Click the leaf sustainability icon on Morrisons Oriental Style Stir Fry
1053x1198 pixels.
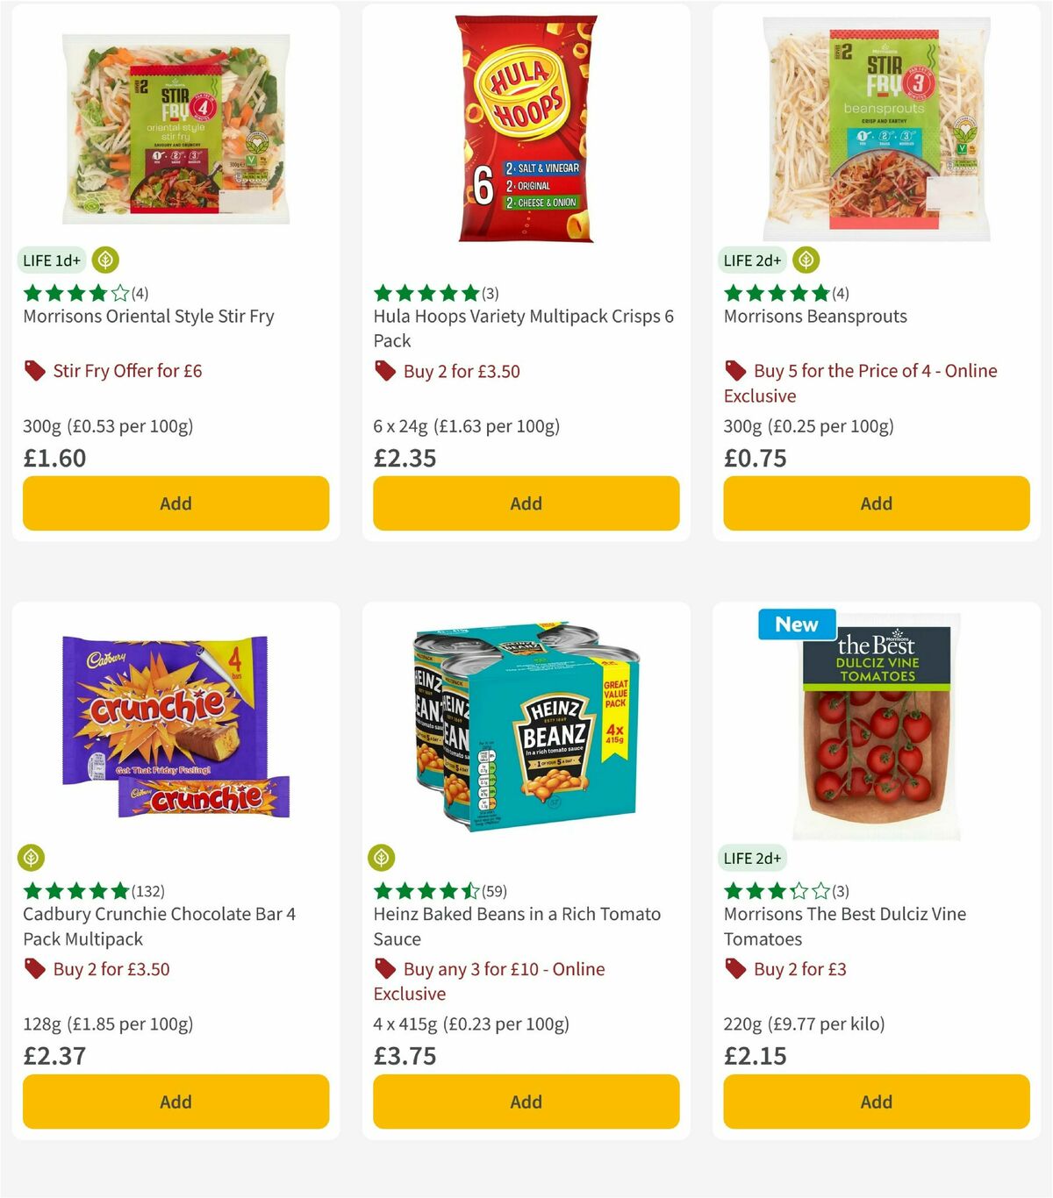click(104, 260)
